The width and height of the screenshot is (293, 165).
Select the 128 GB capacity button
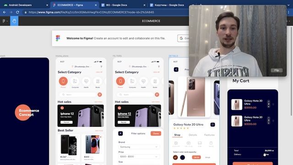[x=196, y=157]
